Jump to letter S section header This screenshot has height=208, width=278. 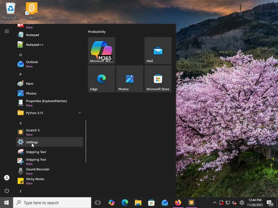21,123
